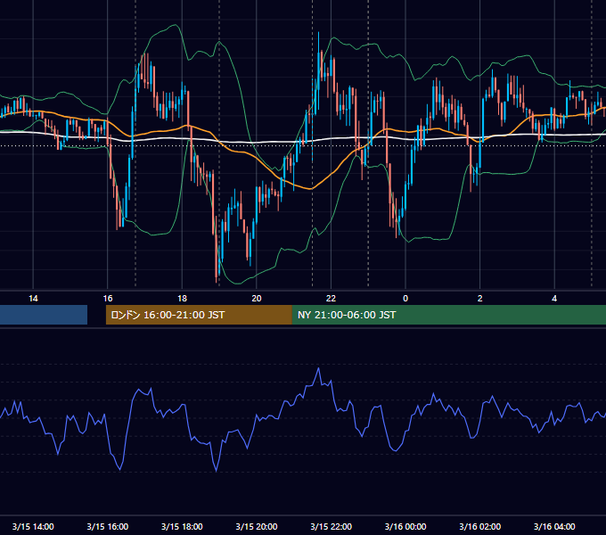Click the 3/16 00:00 date label
Screen dimensions: 606x535
coord(405,526)
